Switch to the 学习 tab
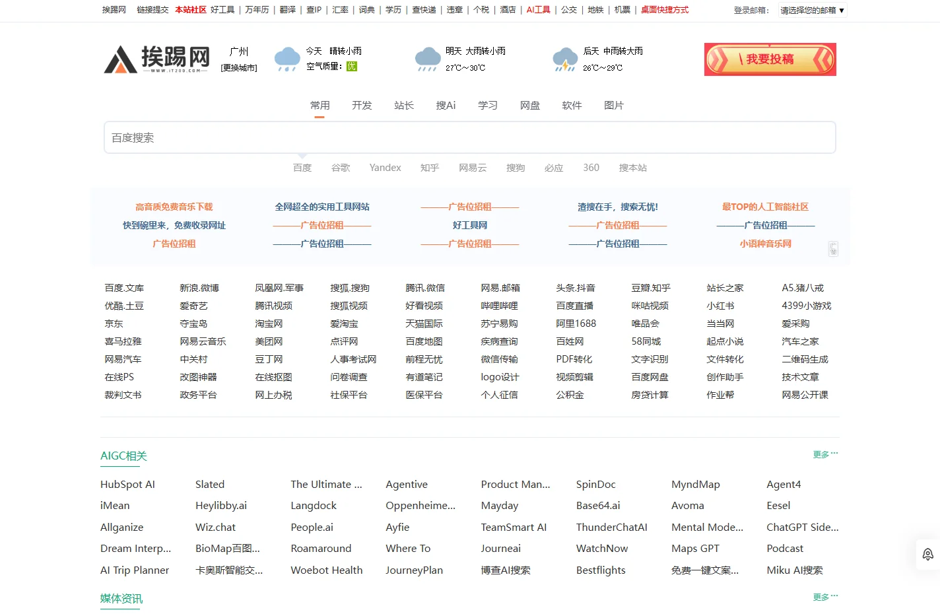 click(x=488, y=105)
